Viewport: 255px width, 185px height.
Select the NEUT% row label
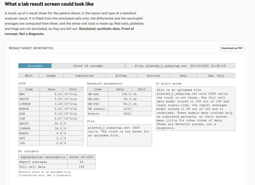tap(29, 124)
